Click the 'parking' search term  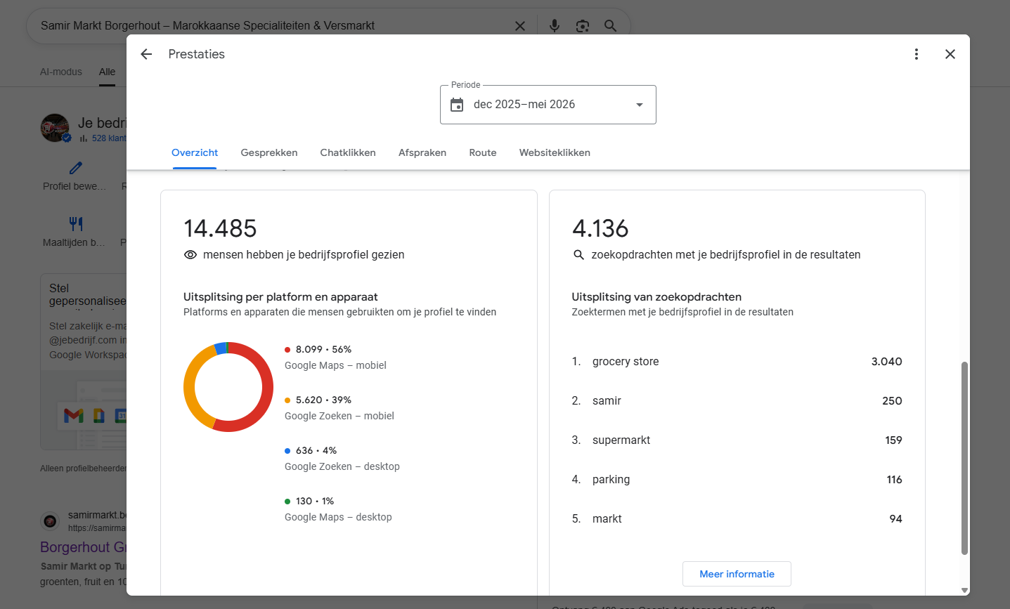[x=611, y=480]
